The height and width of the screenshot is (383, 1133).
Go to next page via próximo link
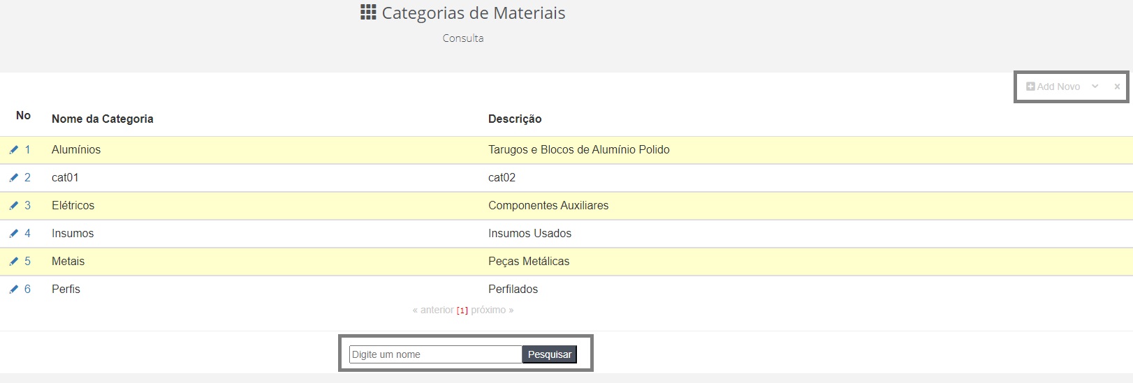pyautogui.click(x=492, y=310)
